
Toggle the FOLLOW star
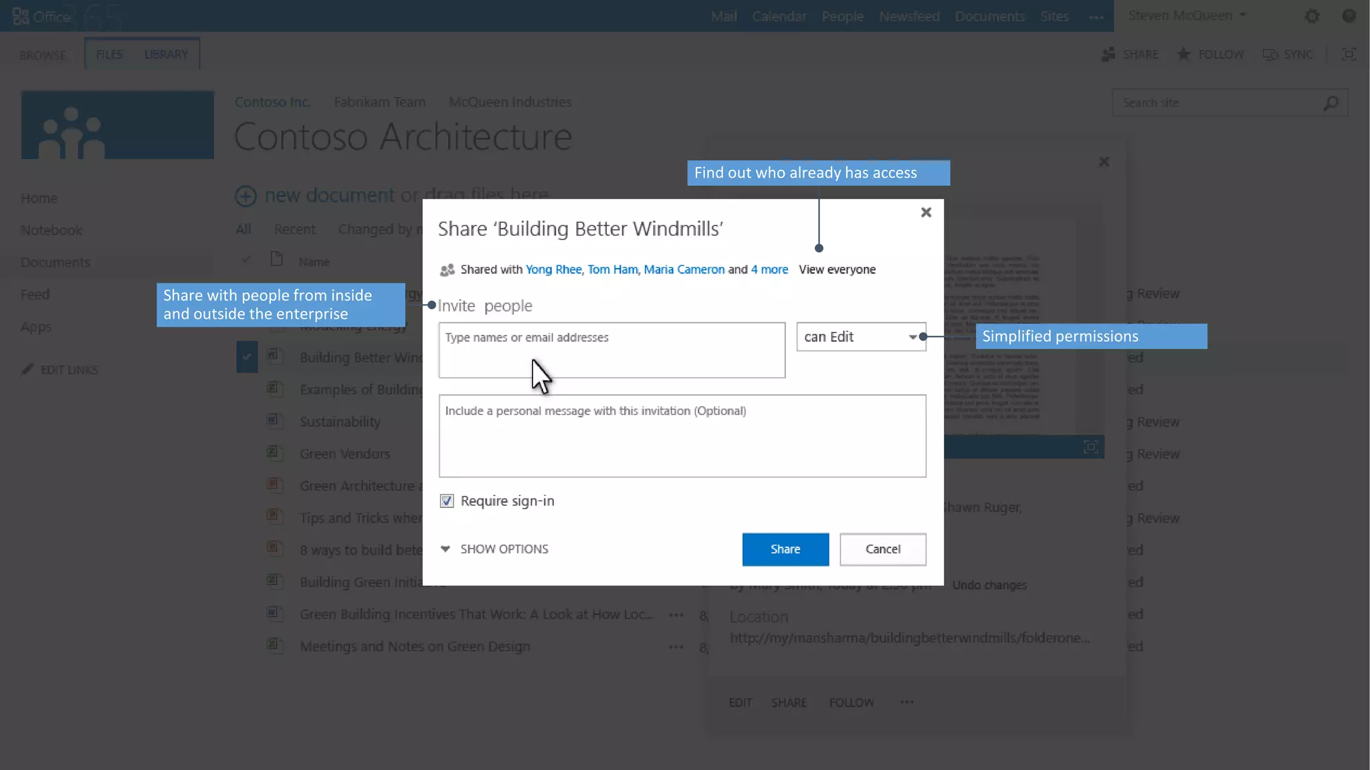[x=1183, y=54]
